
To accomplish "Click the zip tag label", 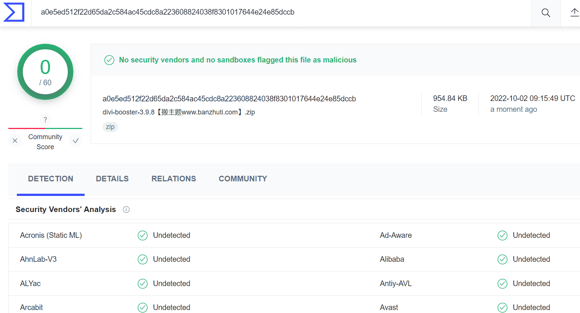I will [x=110, y=127].
